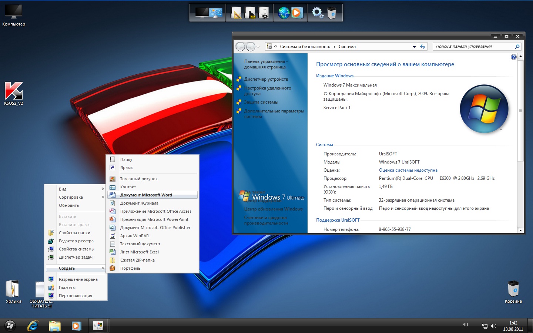Open the recycle bin icon in top dock
This screenshot has width=533, height=333.
pyautogui.click(x=332, y=13)
